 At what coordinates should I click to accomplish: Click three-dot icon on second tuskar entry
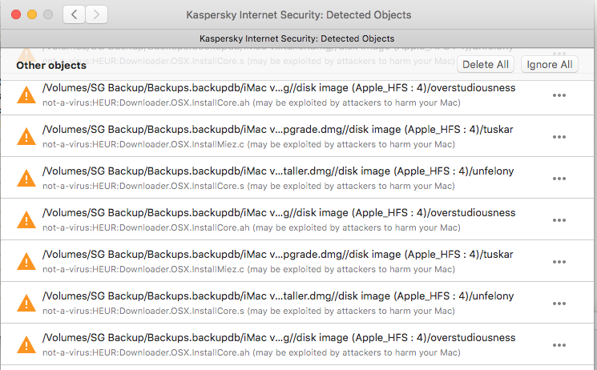(x=559, y=262)
